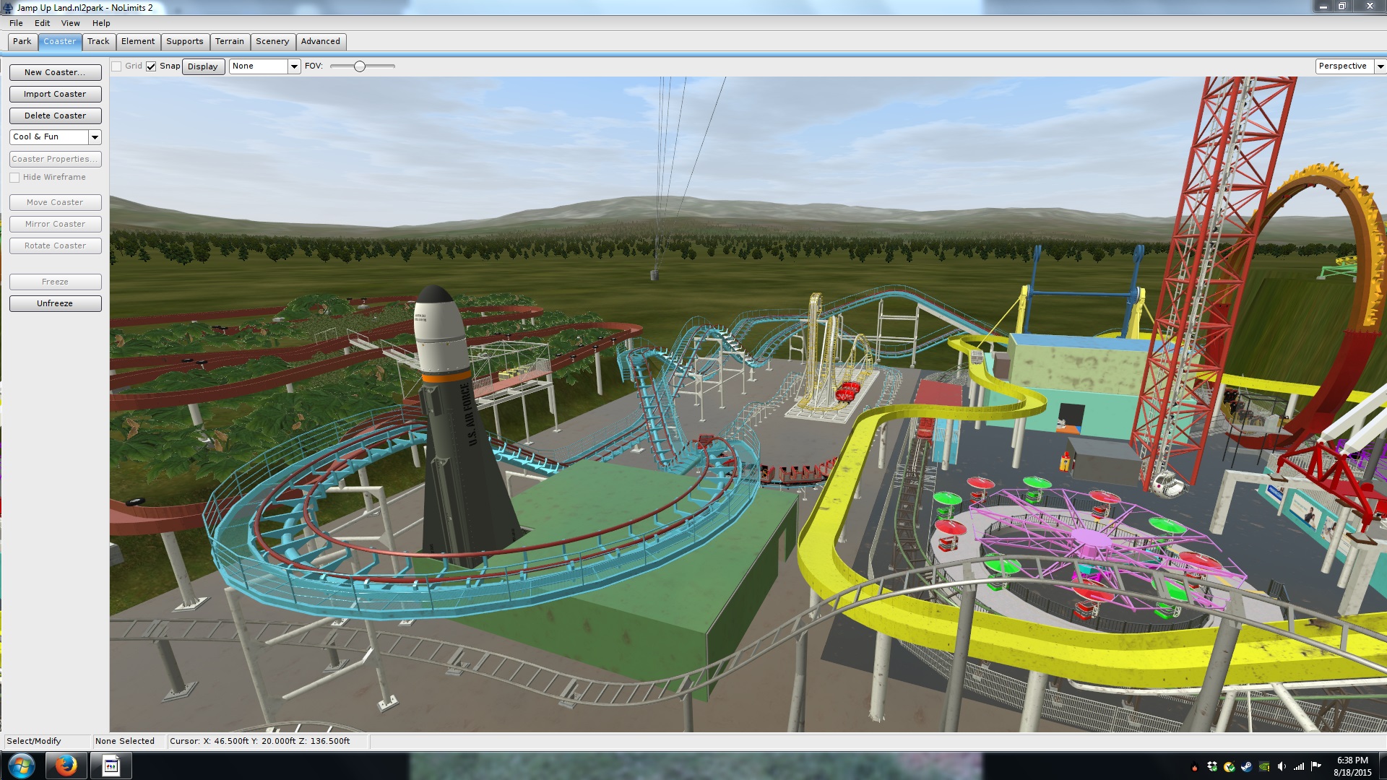1387x780 pixels.
Task: Enable the Grid checkbox
Action: click(116, 66)
